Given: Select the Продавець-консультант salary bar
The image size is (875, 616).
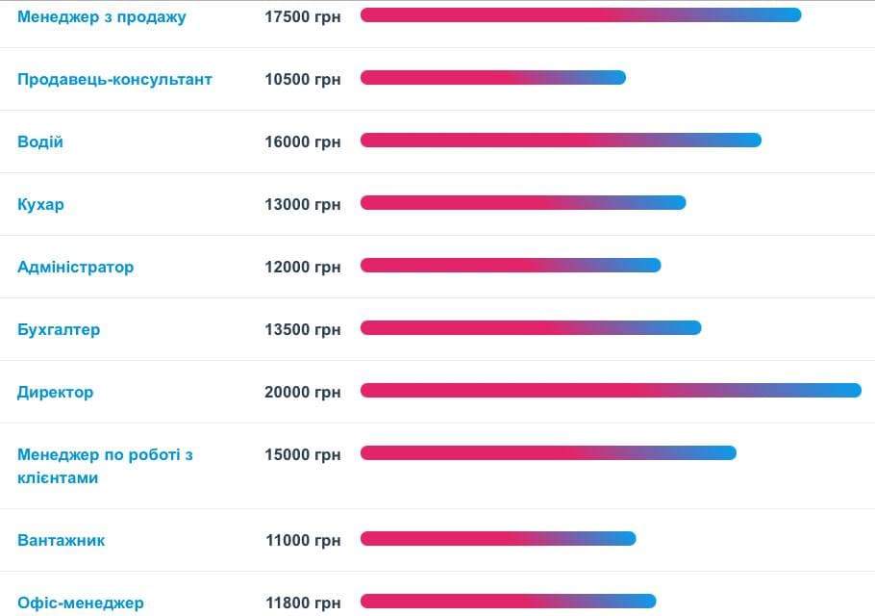Looking at the screenshot, I should pos(492,78).
